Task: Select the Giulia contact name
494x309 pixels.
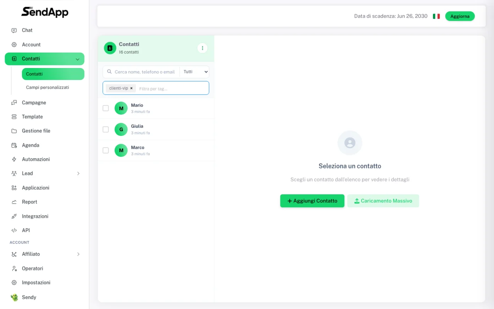Action: (137, 126)
